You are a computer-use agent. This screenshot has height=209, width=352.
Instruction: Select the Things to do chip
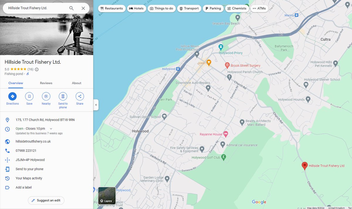point(161,8)
